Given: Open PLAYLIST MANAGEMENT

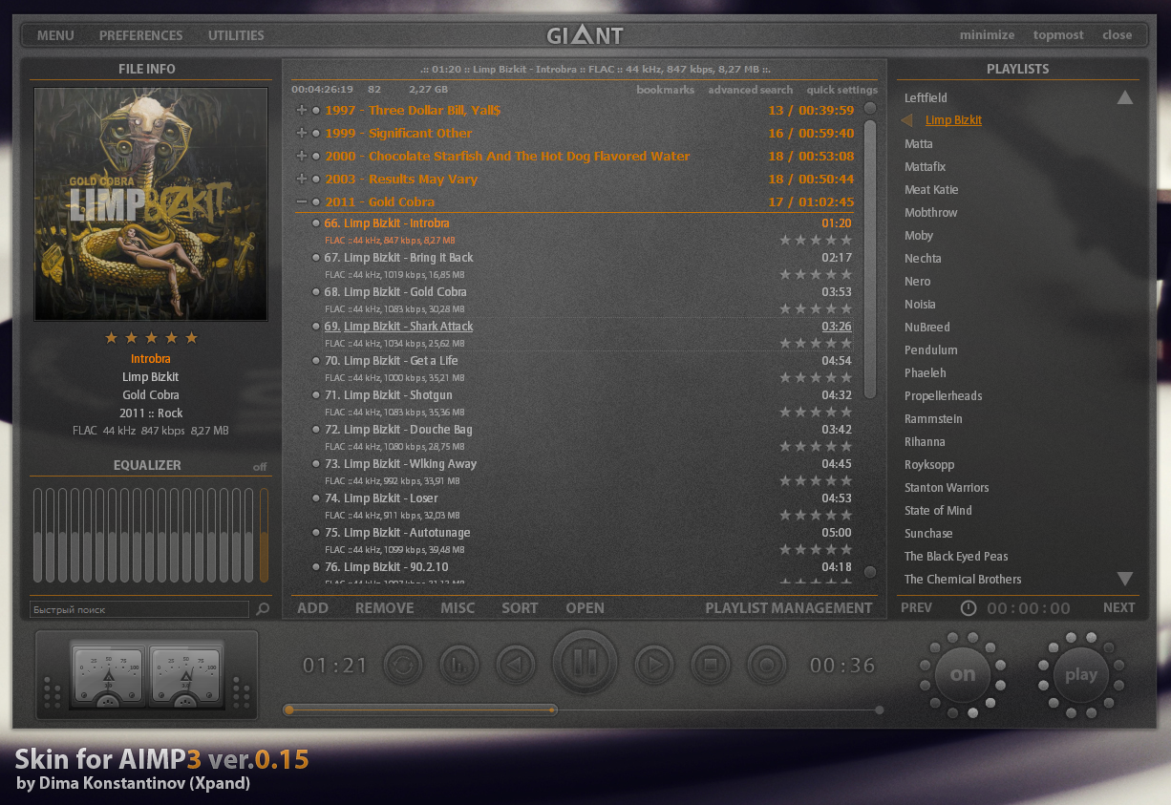Looking at the screenshot, I should point(789,607).
